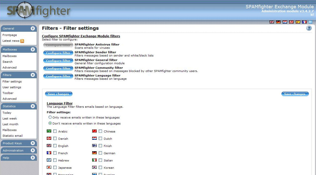Click the flag icon beside the Finish checkbox
The height and width of the screenshot is (175, 316).
pyautogui.click(x=94, y=146)
